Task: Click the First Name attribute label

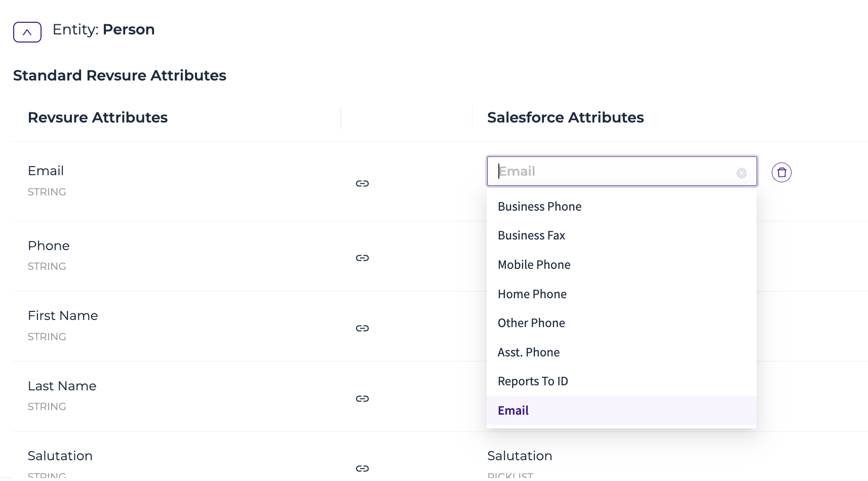Action: pyautogui.click(x=63, y=315)
